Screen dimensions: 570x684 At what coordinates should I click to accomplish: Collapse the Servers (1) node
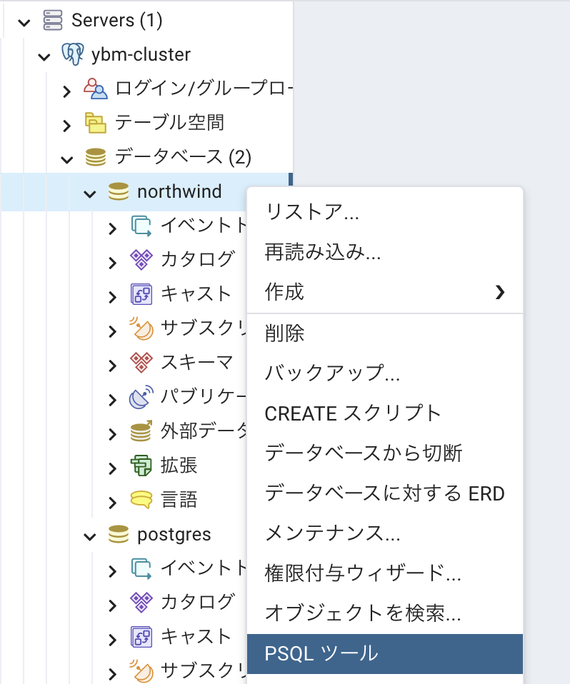[x=24, y=22]
